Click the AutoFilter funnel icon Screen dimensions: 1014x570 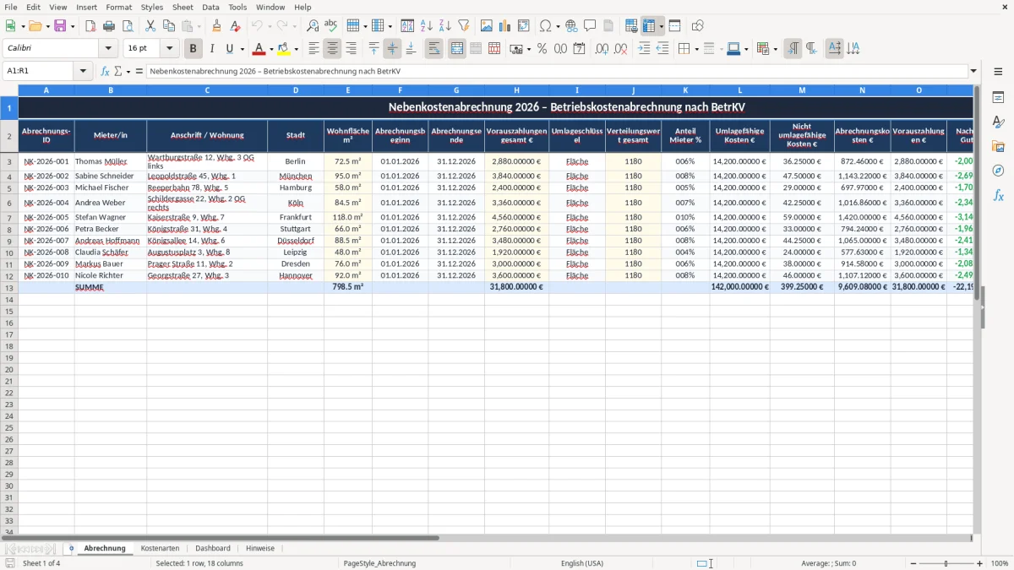[463, 26]
